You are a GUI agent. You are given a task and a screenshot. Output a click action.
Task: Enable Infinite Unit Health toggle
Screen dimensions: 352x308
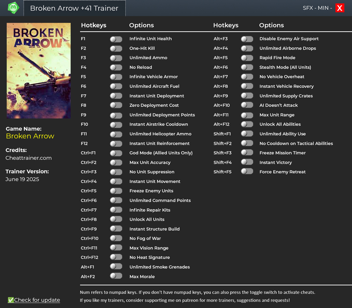click(x=116, y=39)
